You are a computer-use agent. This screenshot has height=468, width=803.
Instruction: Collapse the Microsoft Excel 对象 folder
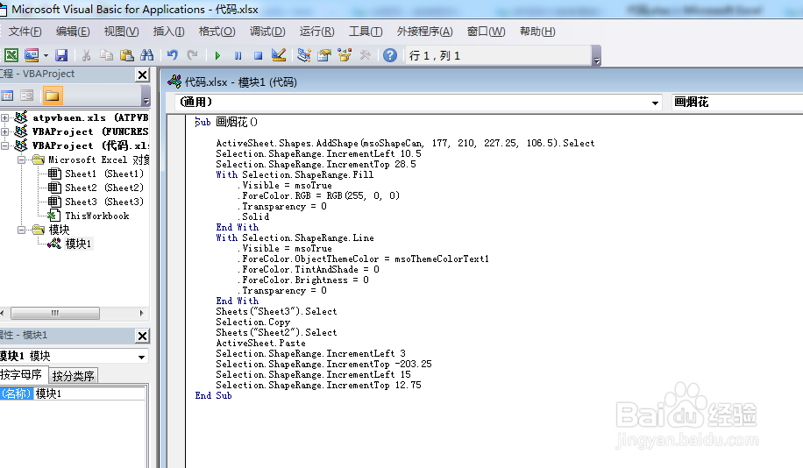[x=22, y=160]
